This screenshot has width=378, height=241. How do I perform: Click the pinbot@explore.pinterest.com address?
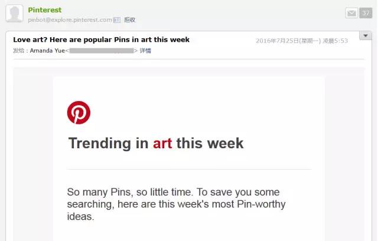(70, 20)
